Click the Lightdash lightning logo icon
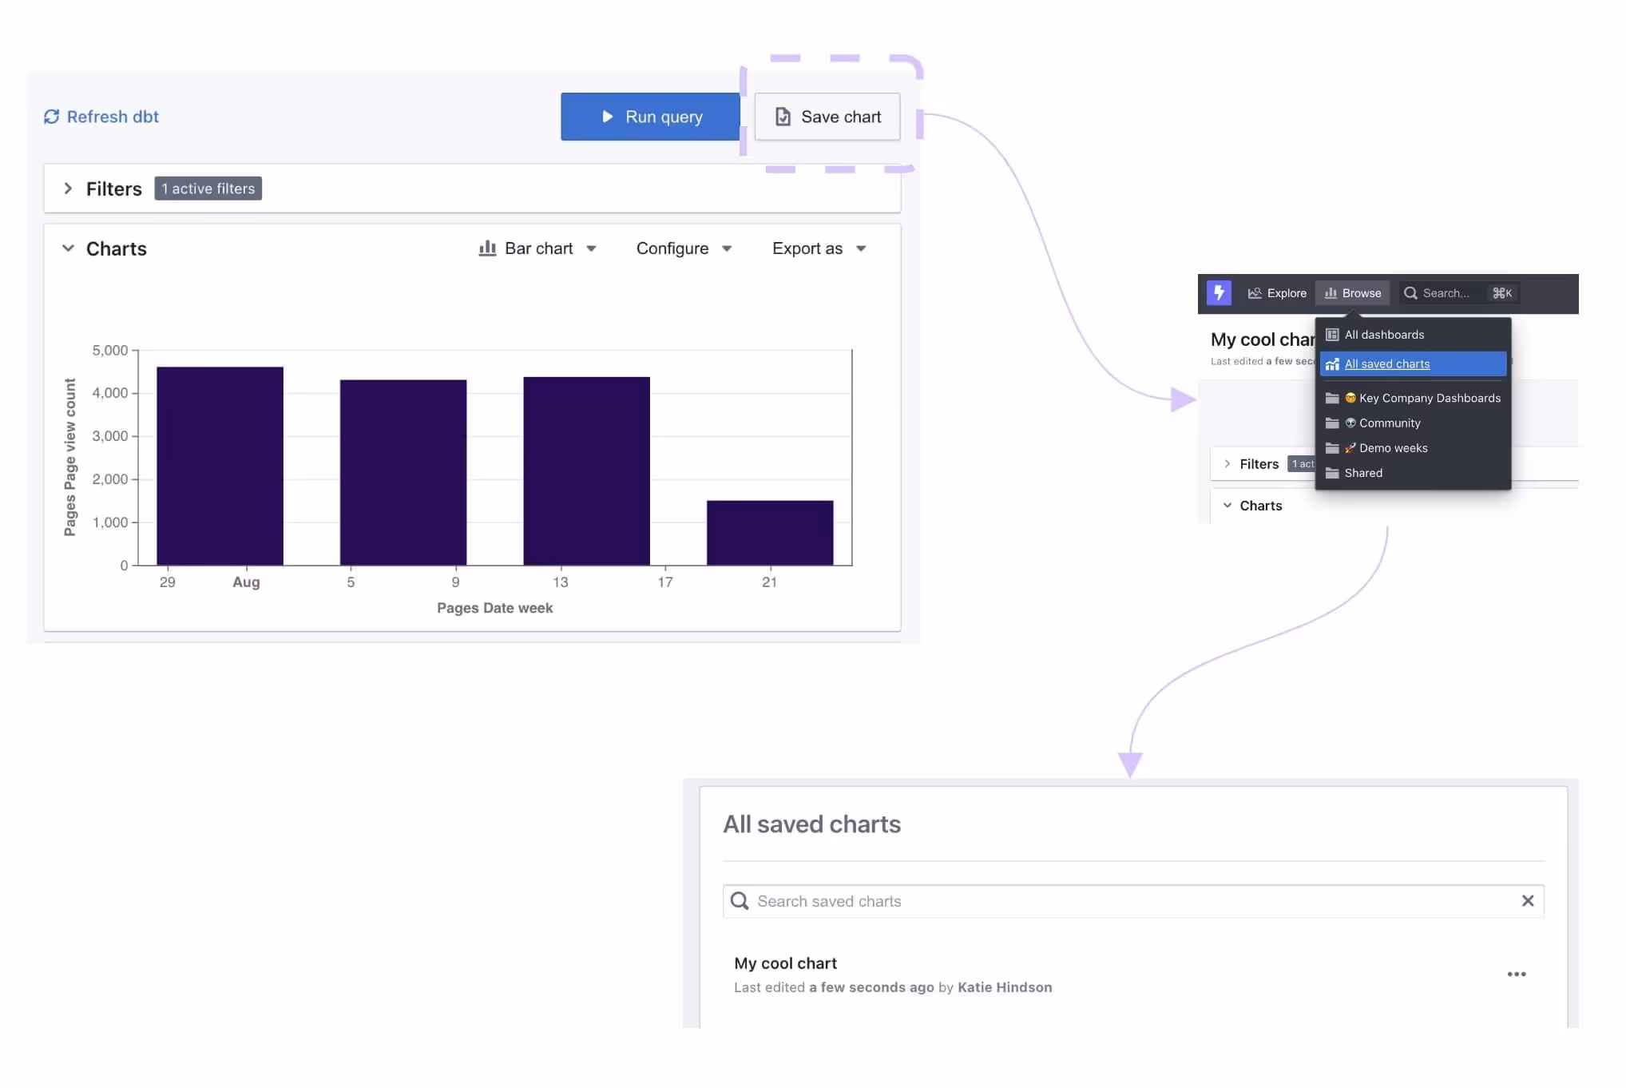Image resolution: width=1626 pixels, height=1088 pixels. [x=1218, y=293]
